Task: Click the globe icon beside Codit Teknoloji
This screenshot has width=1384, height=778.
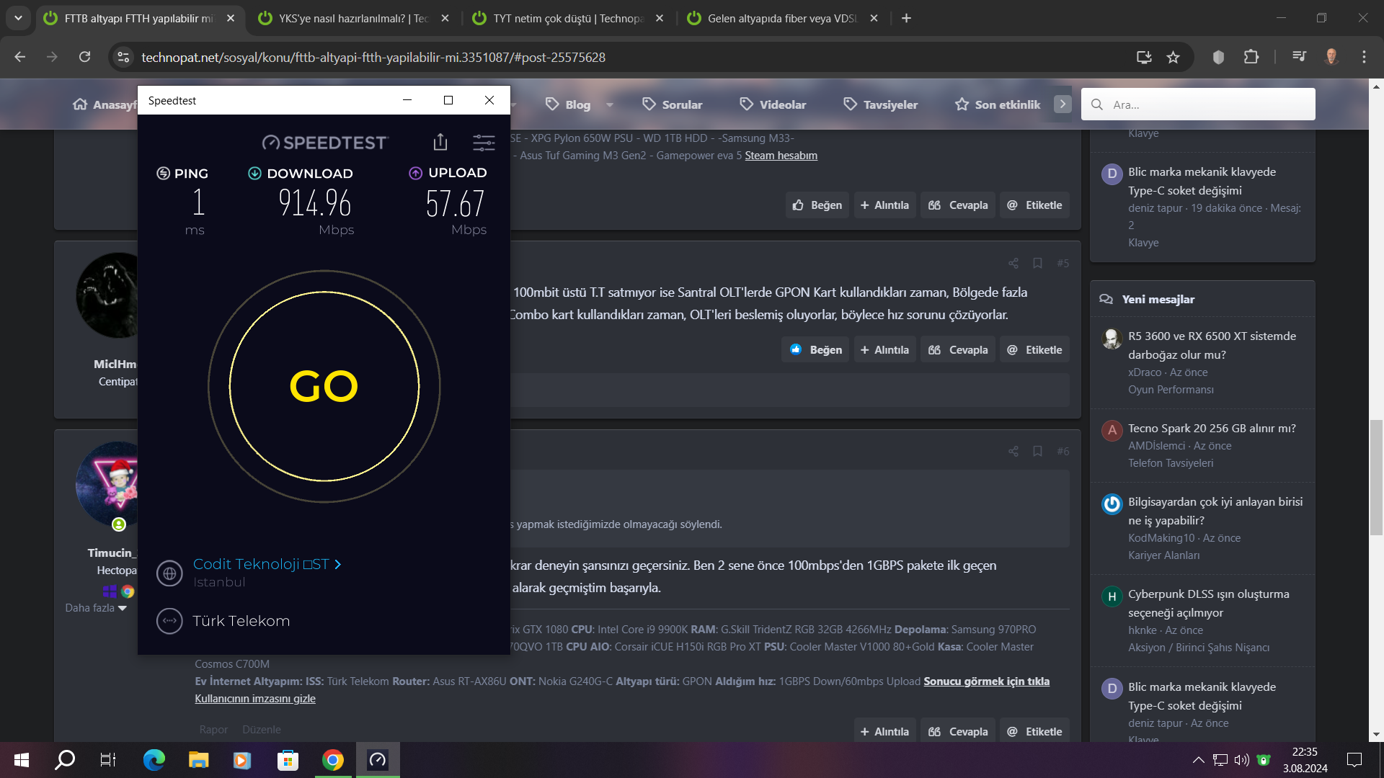Action: coord(169,573)
